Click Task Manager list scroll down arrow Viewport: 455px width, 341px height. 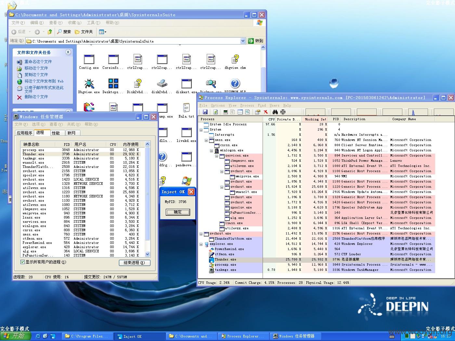(147, 254)
